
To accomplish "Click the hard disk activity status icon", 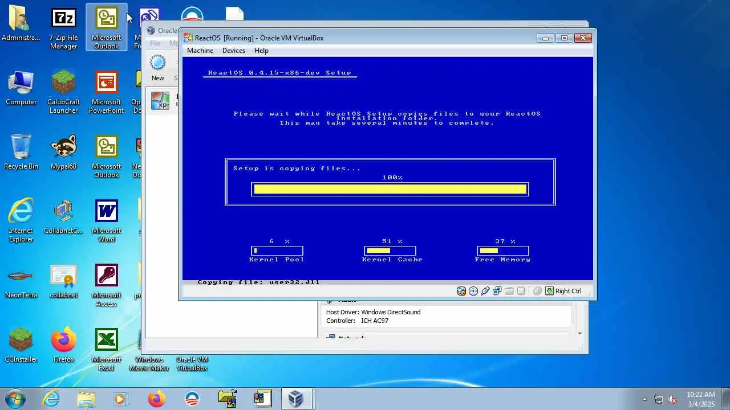I will click(461, 291).
